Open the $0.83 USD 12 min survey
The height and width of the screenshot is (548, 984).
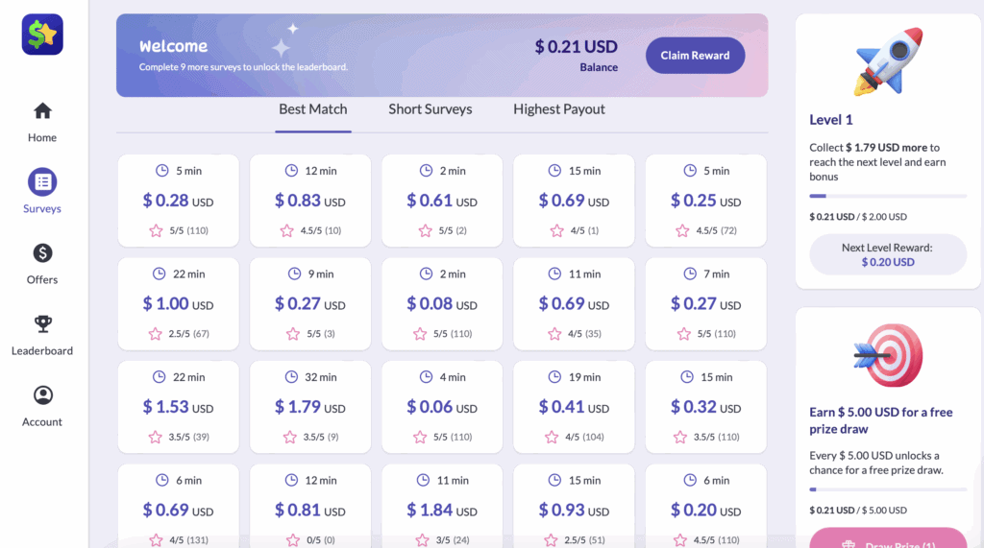pyautogui.click(x=310, y=201)
